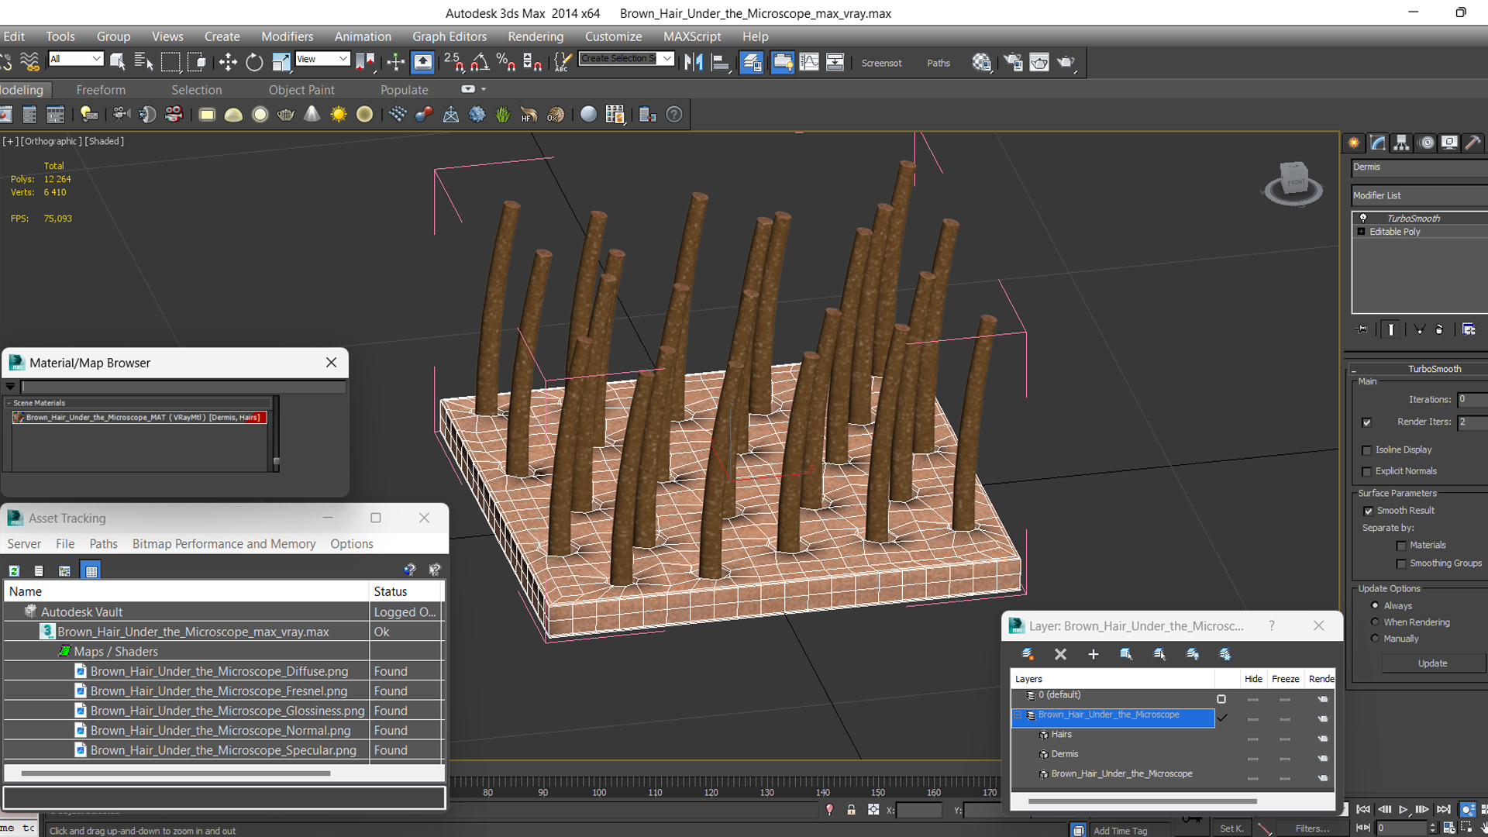Add selected objects to layer with plus
The width and height of the screenshot is (1488, 837).
click(1093, 654)
